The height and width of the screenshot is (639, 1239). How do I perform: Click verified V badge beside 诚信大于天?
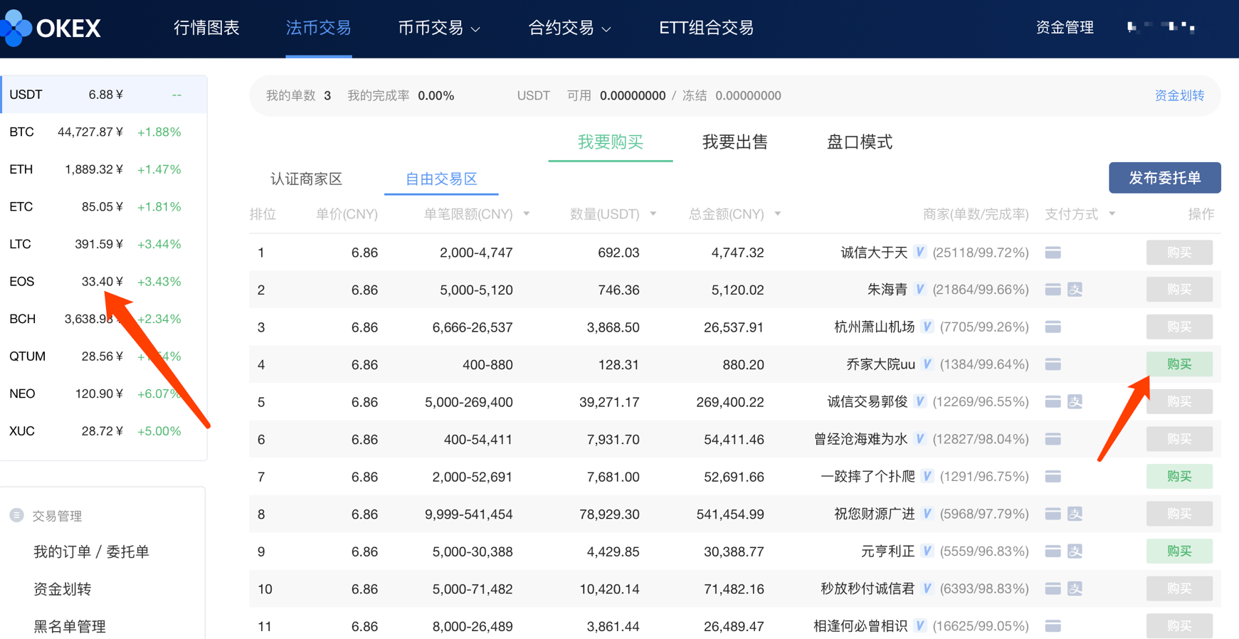point(920,252)
